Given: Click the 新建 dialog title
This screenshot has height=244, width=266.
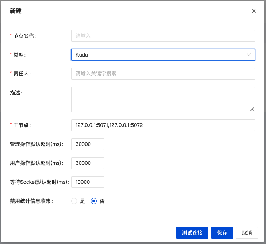Looking at the screenshot, I should [x=16, y=11].
